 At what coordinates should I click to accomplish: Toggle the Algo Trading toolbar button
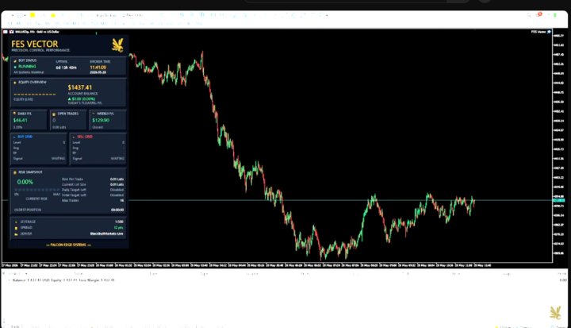104,15
